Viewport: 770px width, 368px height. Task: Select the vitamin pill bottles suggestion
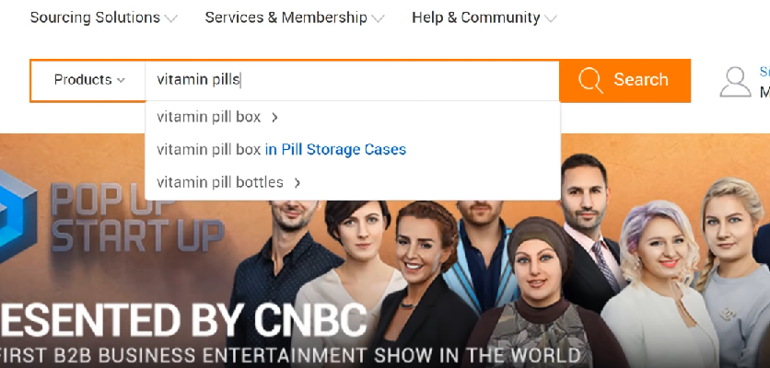coord(353,182)
